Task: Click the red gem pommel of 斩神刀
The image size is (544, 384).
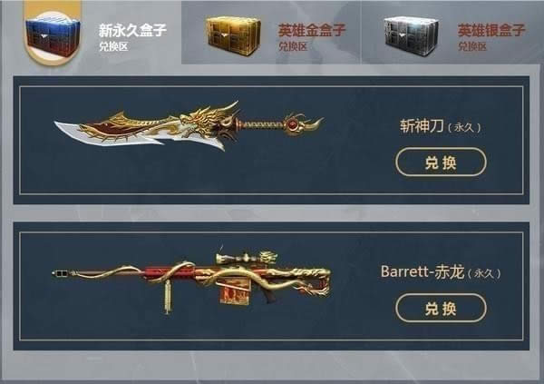Action: point(292,124)
